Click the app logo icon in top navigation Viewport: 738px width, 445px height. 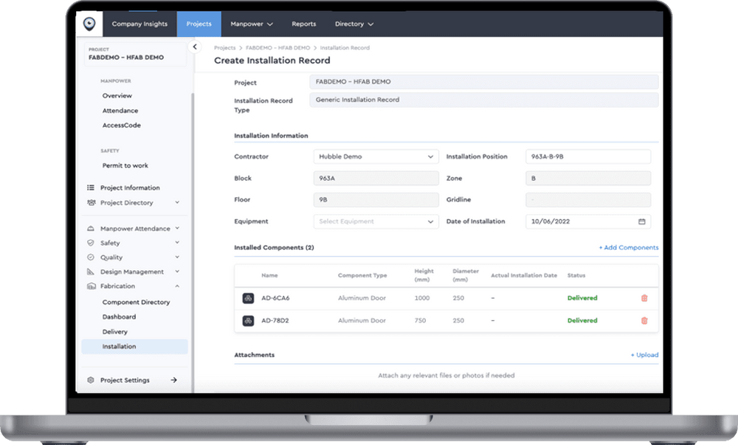point(89,23)
